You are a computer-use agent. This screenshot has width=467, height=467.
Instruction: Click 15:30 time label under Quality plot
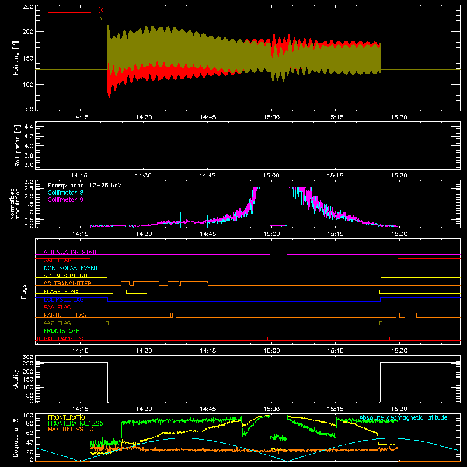[x=399, y=409]
